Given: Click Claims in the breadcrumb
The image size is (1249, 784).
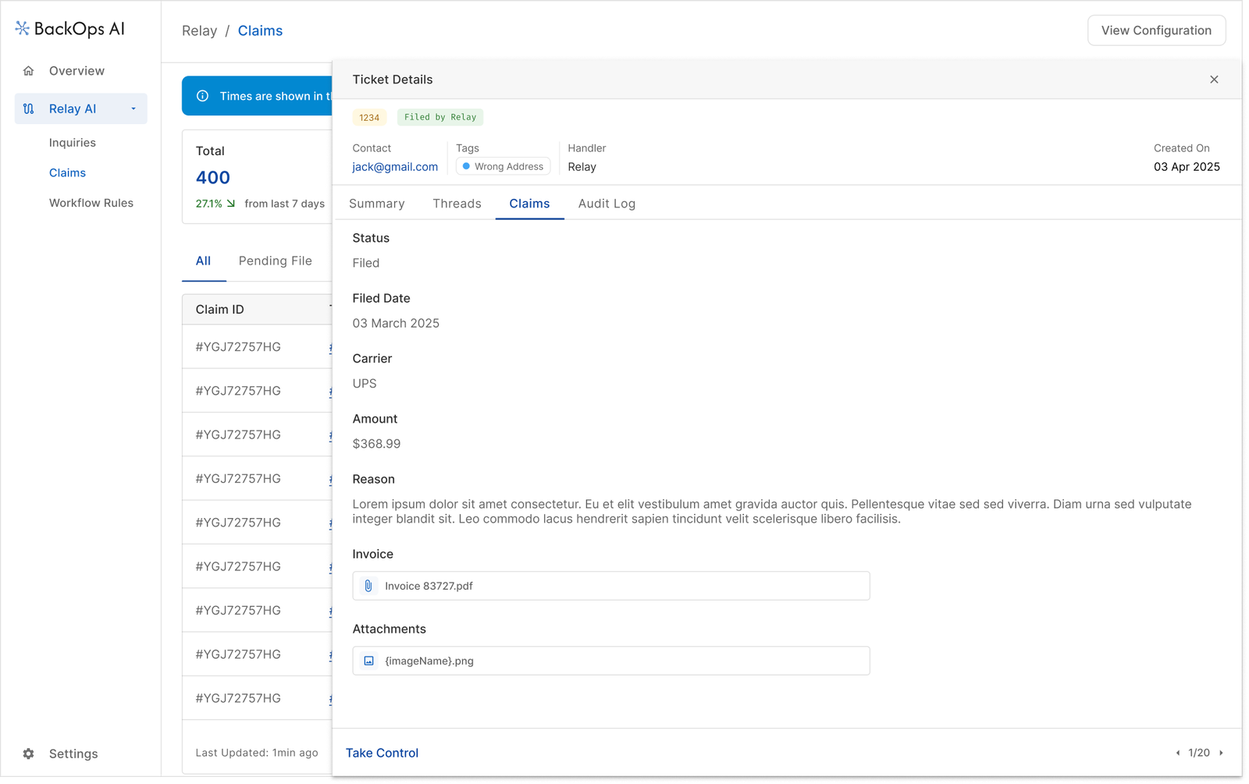Looking at the screenshot, I should pyautogui.click(x=260, y=31).
